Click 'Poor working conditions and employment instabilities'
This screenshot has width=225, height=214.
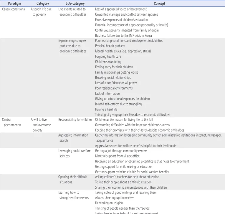coord(129,41)
